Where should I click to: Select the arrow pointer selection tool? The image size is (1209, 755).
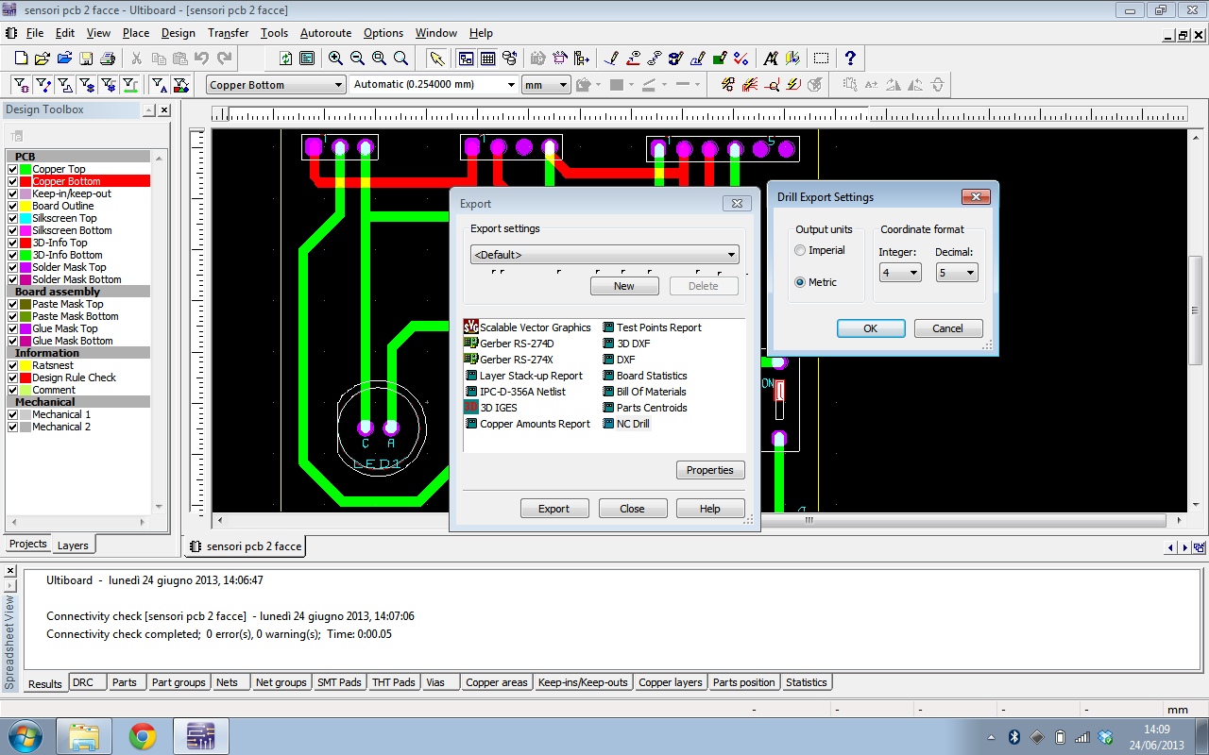(x=437, y=58)
